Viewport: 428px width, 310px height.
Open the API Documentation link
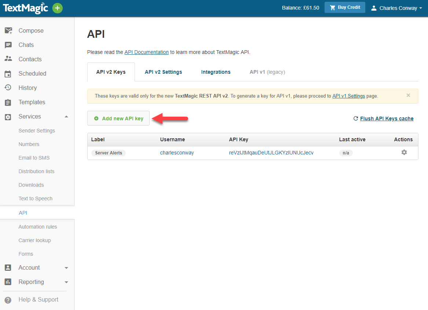146,52
